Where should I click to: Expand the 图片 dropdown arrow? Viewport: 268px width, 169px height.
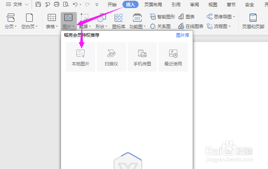[73, 26]
